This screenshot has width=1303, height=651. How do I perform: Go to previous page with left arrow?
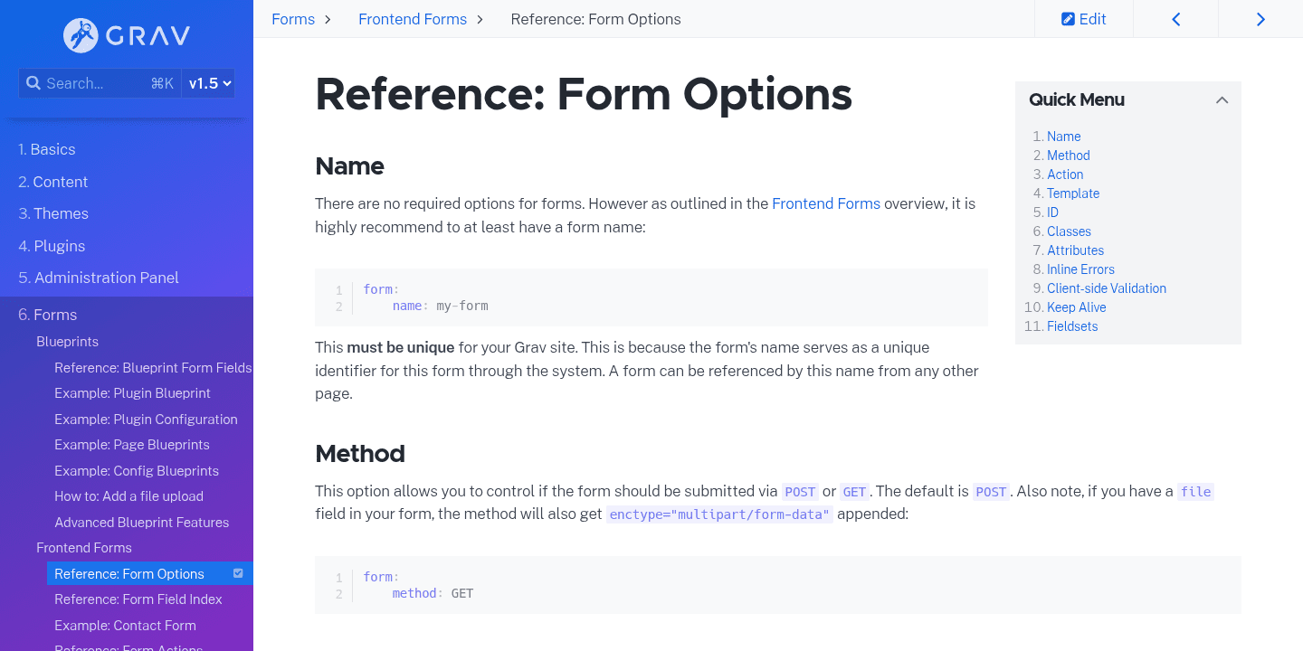coord(1175,18)
